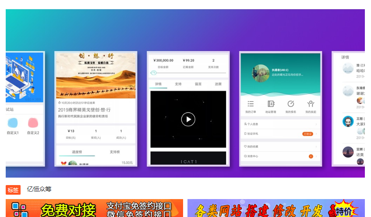Open the 亿恒众筹 tag link

tap(39, 189)
